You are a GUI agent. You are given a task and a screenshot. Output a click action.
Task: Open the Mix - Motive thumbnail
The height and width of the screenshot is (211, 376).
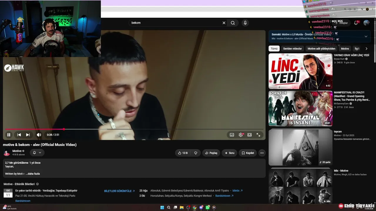[301, 186]
